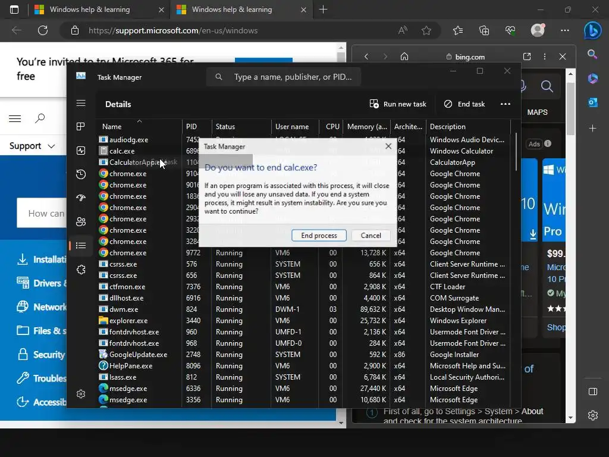Viewport: 609px width, 457px height.
Task: Select the GoogleUpdate.exe process row
Action: [x=303, y=355]
